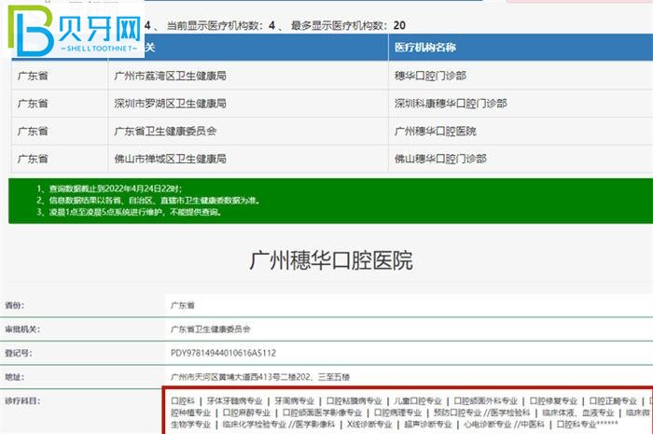Click 广东省 in the 禅城区卫生健康局 row
The height and width of the screenshot is (434, 653).
point(33,159)
